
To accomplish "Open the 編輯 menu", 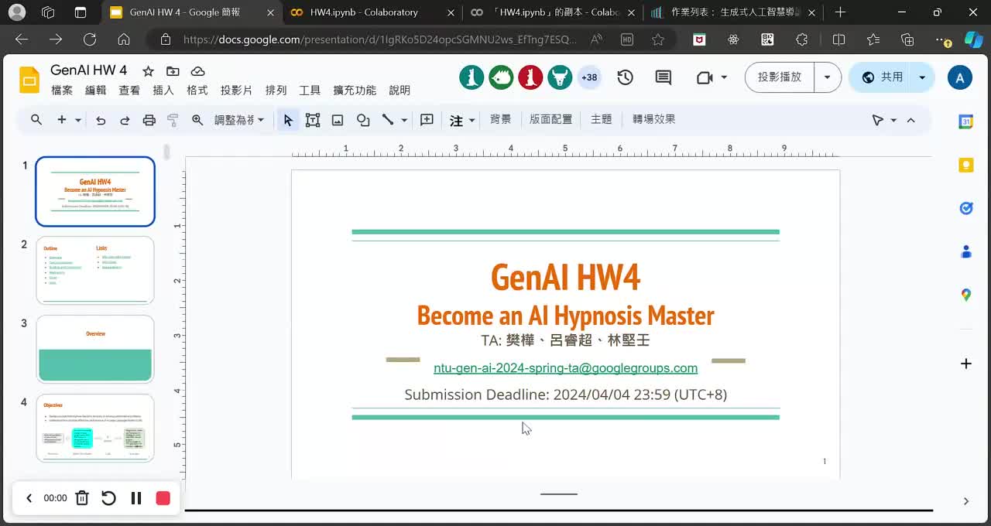I will click(96, 91).
